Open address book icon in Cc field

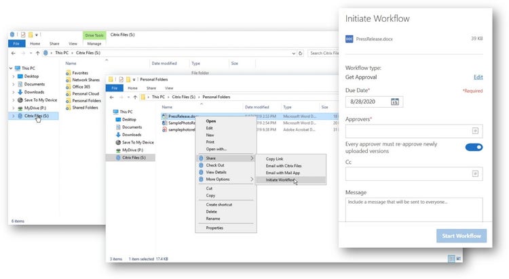(x=475, y=173)
